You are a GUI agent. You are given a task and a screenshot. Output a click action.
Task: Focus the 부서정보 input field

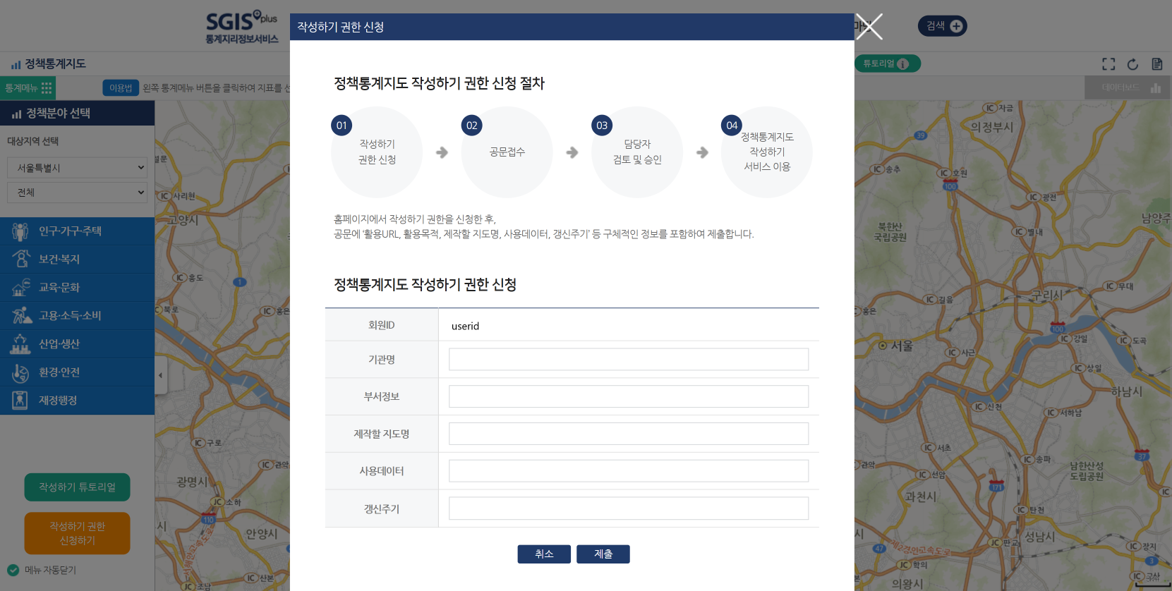[629, 396]
